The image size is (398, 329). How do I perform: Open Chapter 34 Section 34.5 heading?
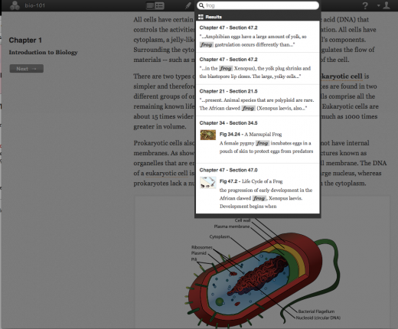click(x=228, y=123)
